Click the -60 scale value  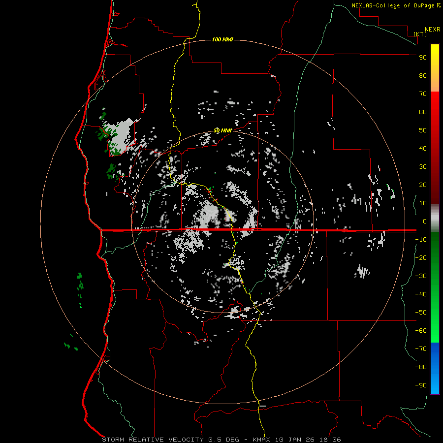tap(421, 331)
